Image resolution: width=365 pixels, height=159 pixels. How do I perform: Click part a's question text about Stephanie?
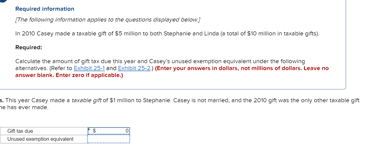[180, 100]
